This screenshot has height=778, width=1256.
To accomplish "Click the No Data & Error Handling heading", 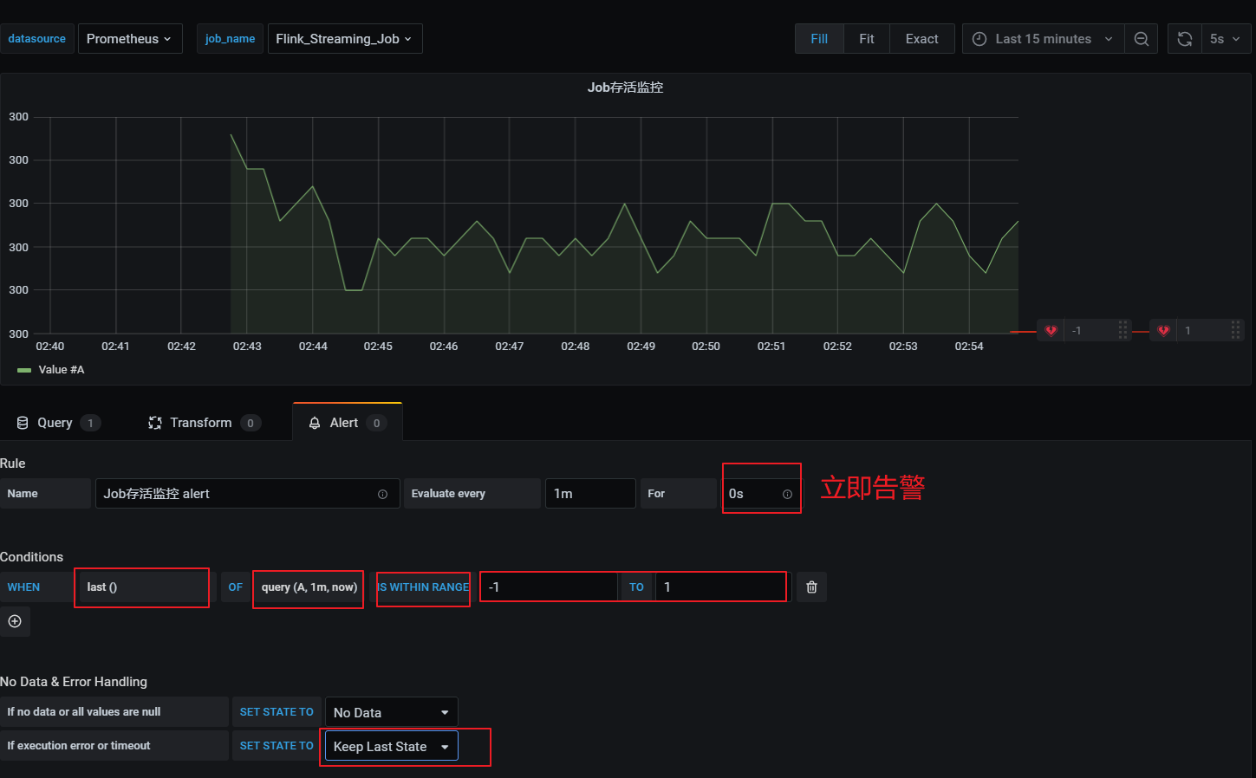I will [x=74, y=682].
